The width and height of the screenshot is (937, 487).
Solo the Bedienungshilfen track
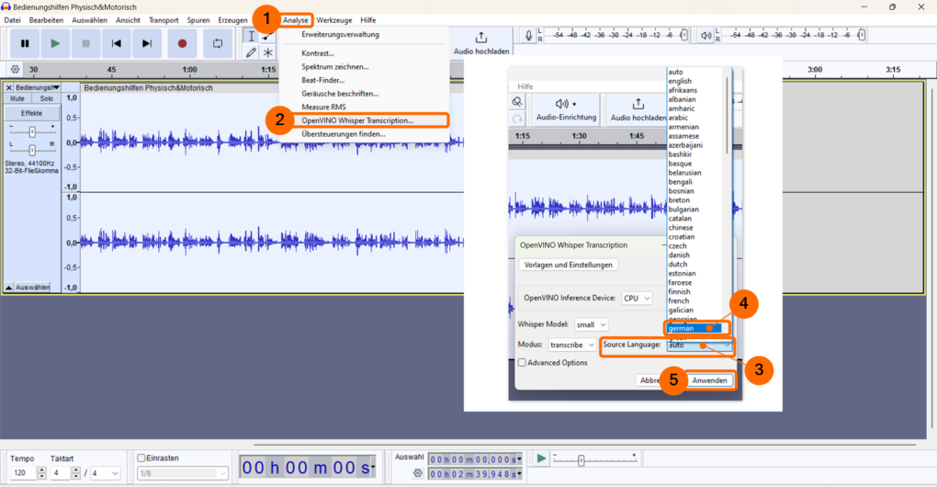coord(47,98)
